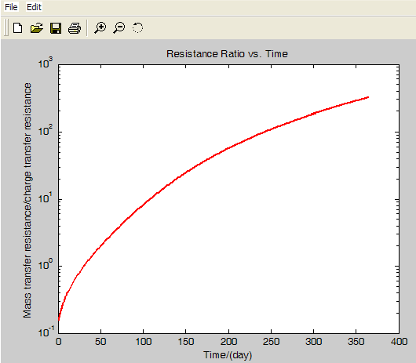Click the x-axis tick label 400
Image resolution: width=416 pixels, height=363 pixels.
point(399,342)
